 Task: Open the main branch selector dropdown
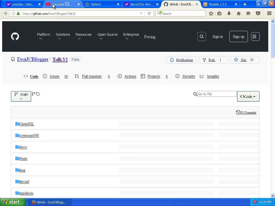21,96
